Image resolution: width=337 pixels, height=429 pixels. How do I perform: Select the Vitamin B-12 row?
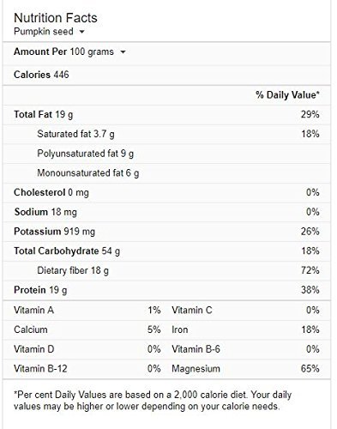pos(87,369)
